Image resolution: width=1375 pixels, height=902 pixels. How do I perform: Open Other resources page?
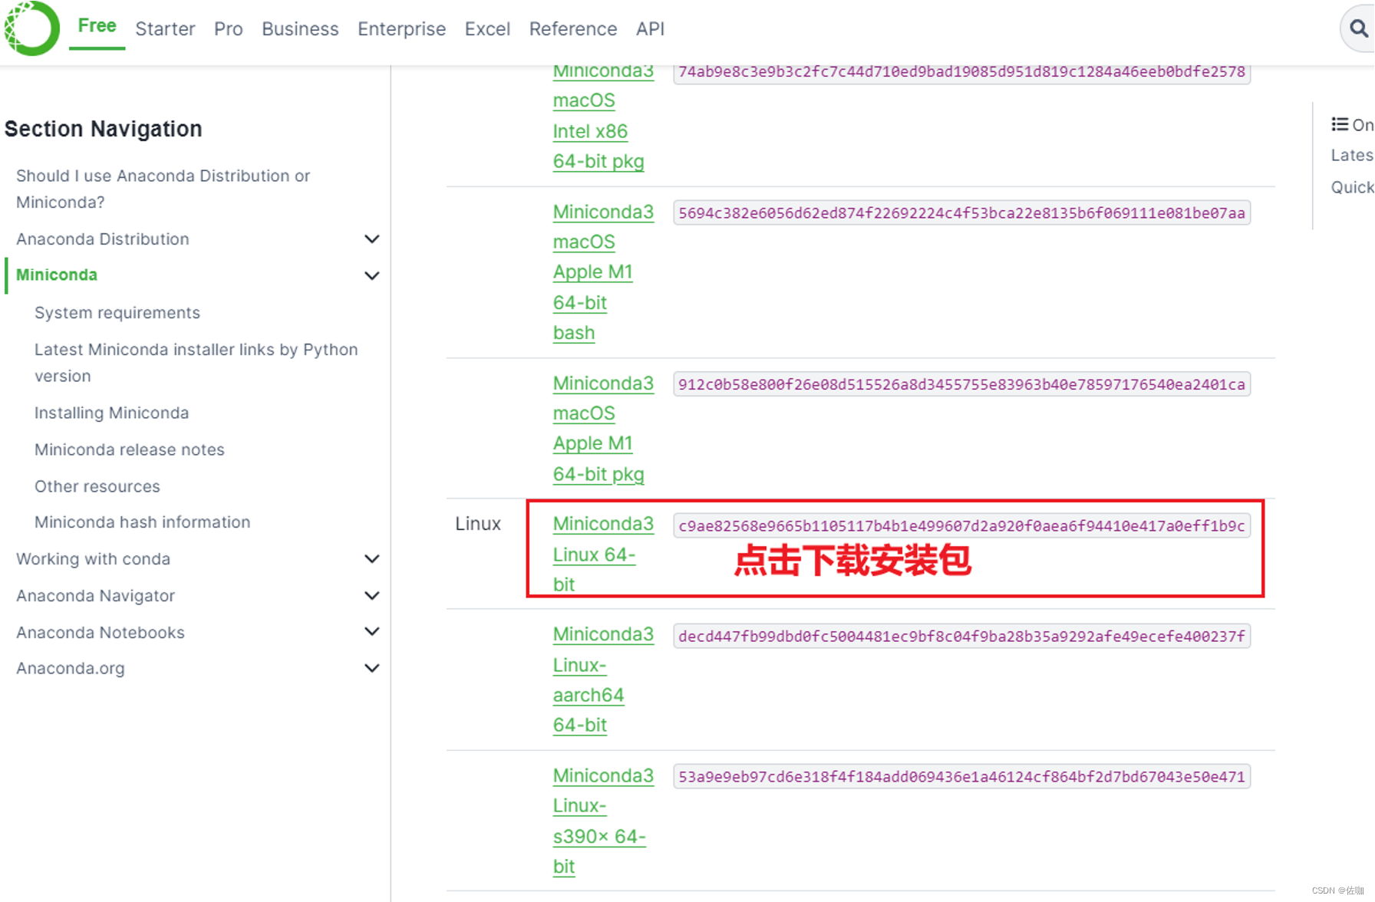(x=97, y=486)
